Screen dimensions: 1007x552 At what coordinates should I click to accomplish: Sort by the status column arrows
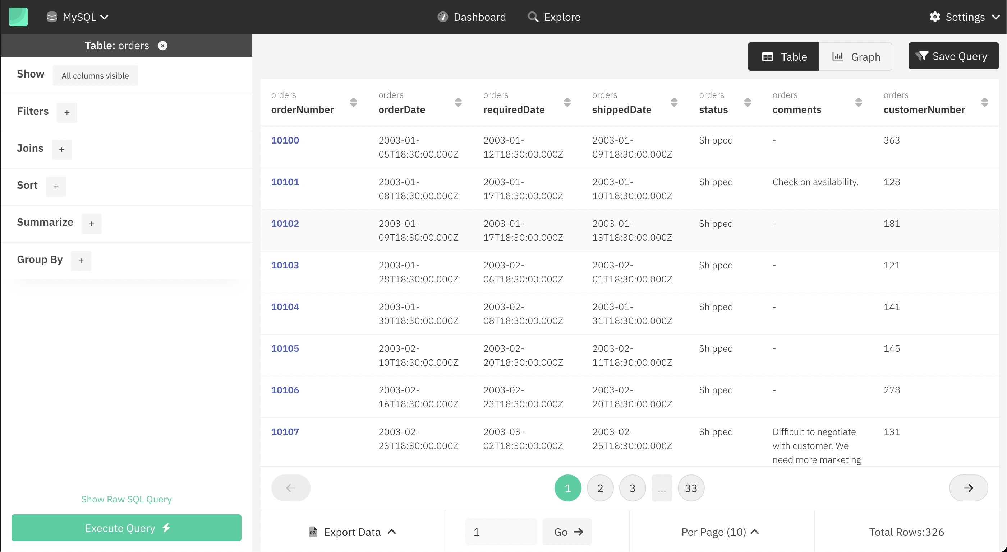[x=748, y=102]
